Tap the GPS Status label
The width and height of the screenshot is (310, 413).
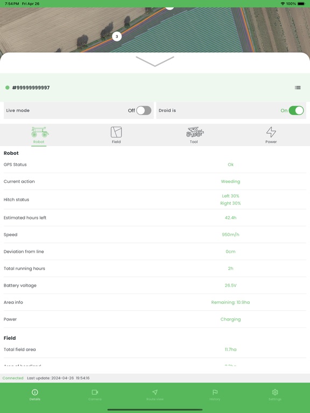(x=15, y=165)
